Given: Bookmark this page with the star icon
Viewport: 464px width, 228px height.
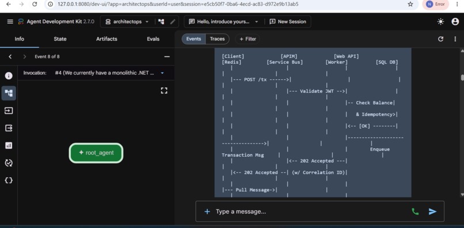Looking at the screenshot, I should (x=410, y=4).
